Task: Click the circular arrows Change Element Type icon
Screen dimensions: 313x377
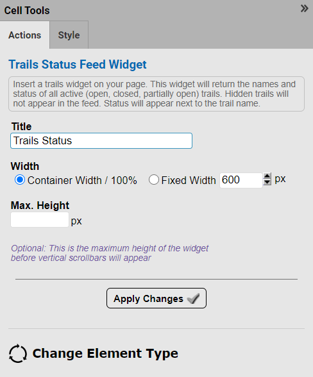Action: pyautogui.click(x=18, y=353)
